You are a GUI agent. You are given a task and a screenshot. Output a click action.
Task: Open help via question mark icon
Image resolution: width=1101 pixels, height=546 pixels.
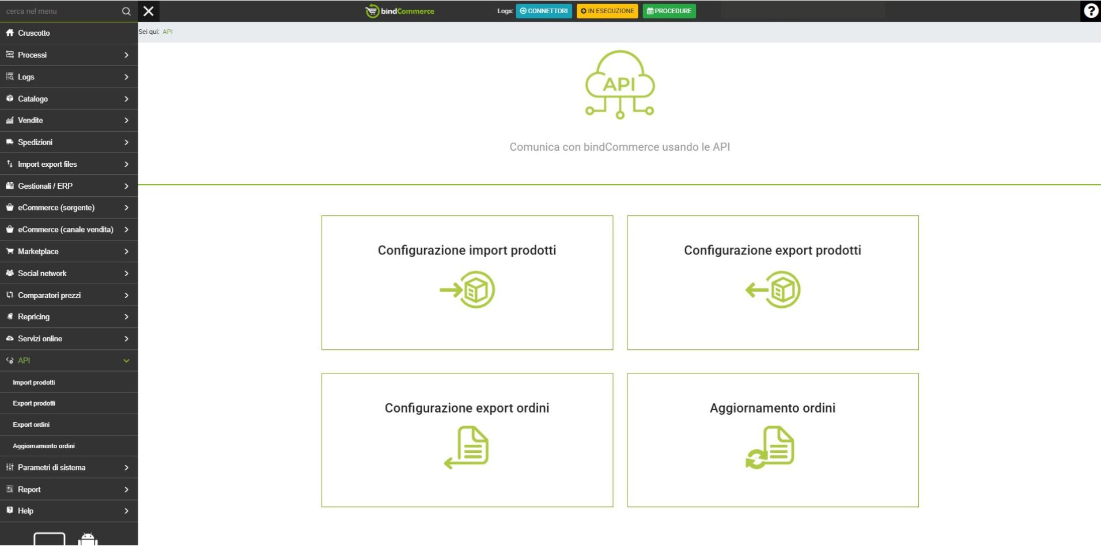pyautogui.click(x=1090, y=11)
